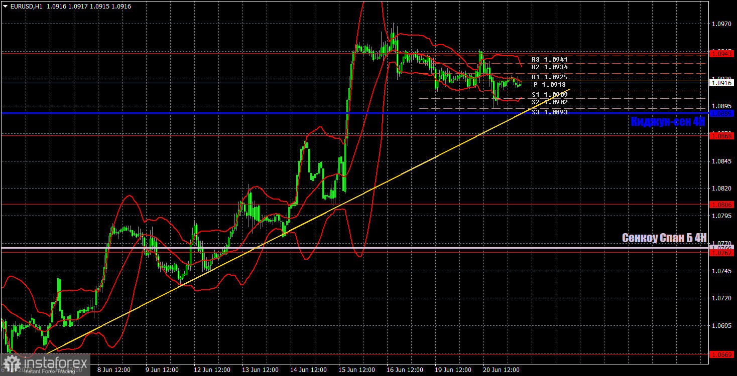
Task: Select the red 1.0943 price level label
Action: pos(722,53)
